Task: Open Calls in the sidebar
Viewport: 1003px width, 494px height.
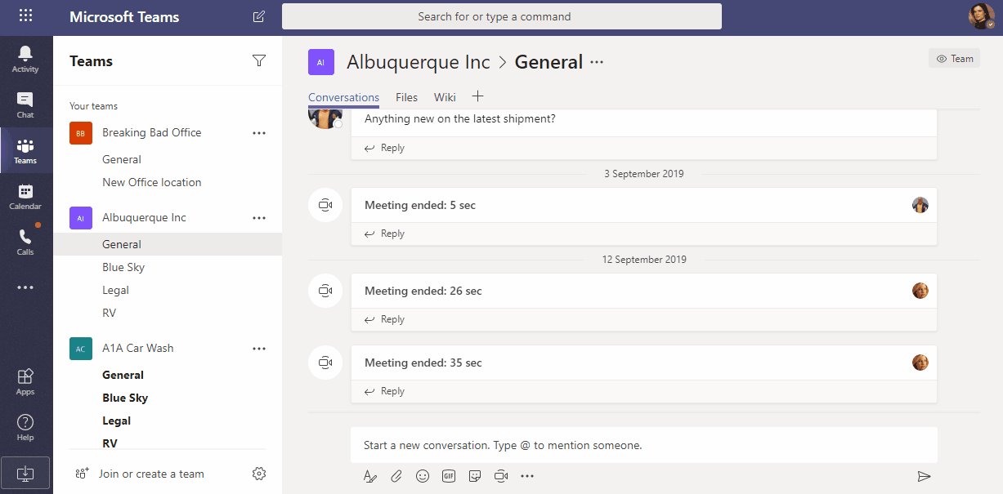Action: 25,242
